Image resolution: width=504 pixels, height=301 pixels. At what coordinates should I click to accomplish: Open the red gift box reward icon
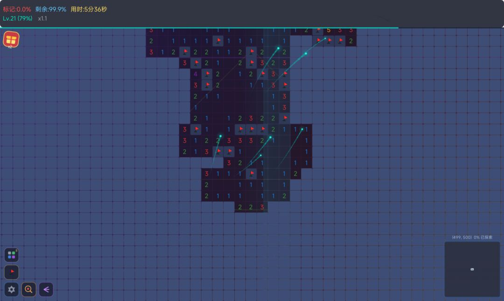click(11, 40)
